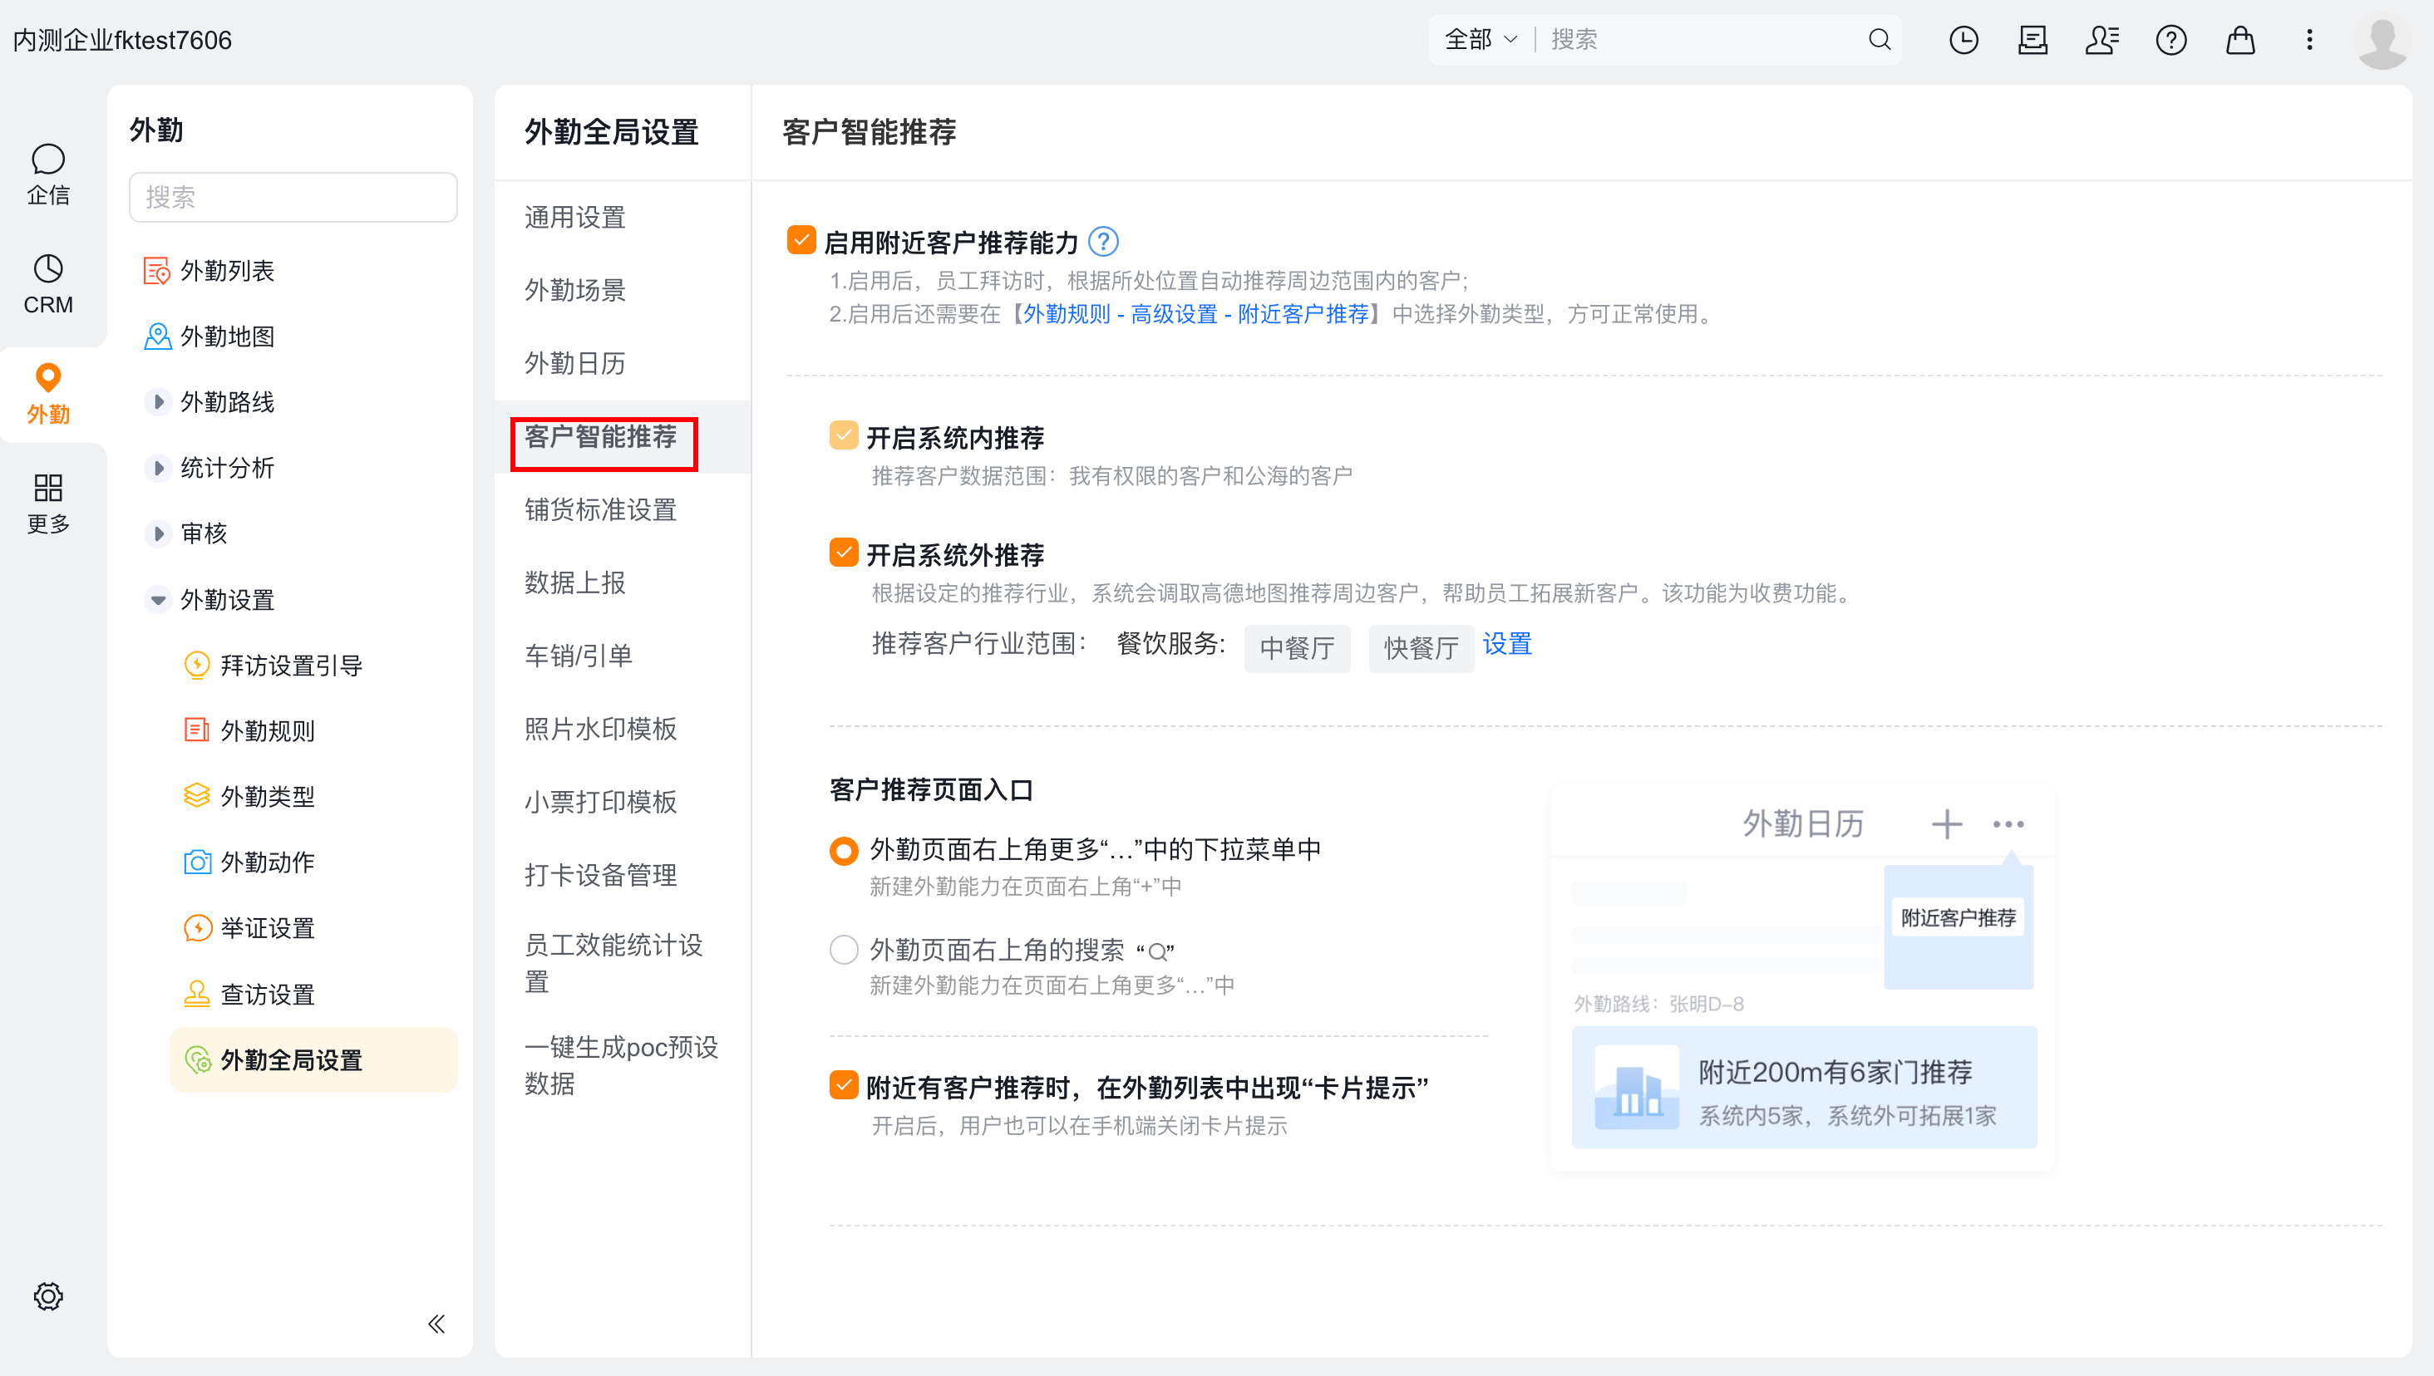Viewport: 2434px width, 1376px height.
Task: Open the 企信 messaging icon
Action: pos(48,174)
